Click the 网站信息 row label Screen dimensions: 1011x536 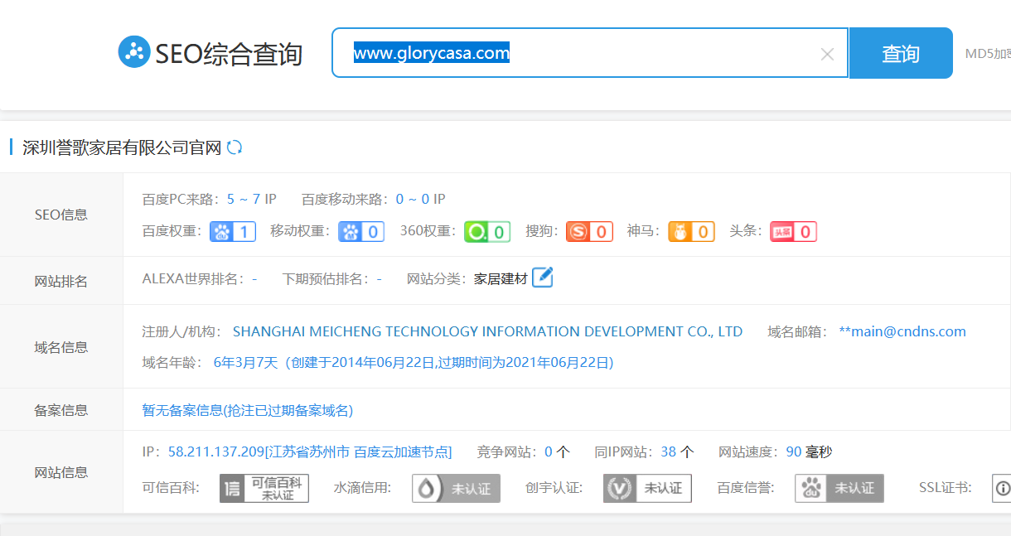click(60, 472)
